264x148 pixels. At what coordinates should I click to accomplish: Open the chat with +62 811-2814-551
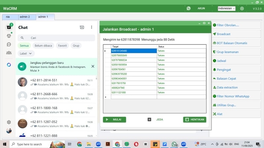pos(56,82)
